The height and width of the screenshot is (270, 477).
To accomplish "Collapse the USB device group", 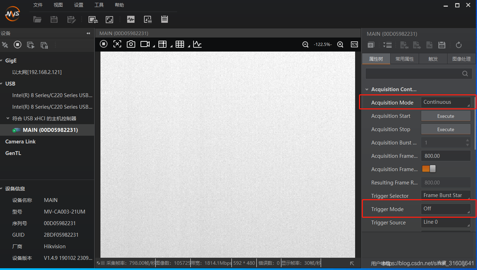I will (1, 84).
